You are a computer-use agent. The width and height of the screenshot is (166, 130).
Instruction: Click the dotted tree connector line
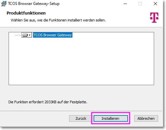tap(18, 35)
